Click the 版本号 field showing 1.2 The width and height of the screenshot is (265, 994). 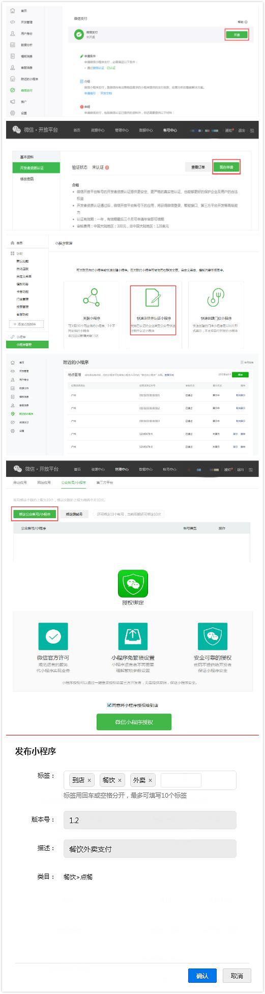pos(150,820)
